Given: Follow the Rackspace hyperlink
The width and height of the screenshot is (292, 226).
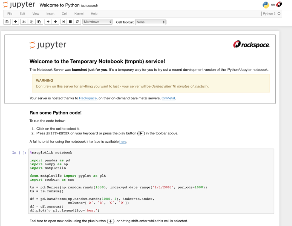Looking at the screenshot, I should [x=88, y=98].
